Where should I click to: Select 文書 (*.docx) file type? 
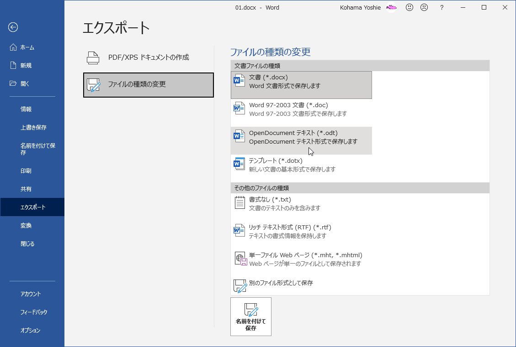[x=302, y=85]
